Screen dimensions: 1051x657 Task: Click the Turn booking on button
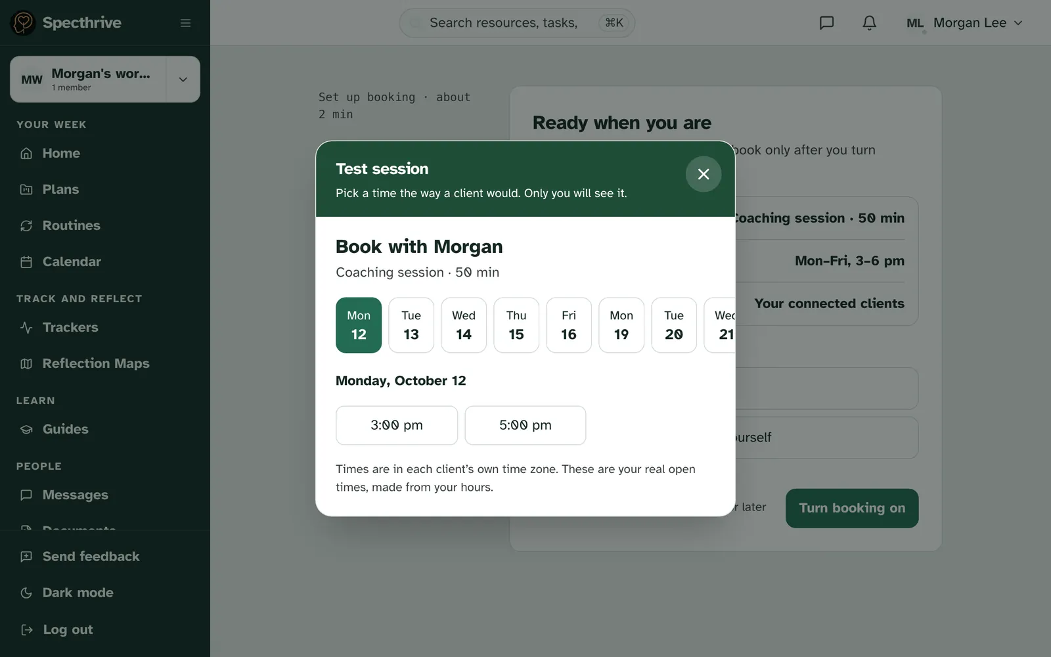point(852,508)
